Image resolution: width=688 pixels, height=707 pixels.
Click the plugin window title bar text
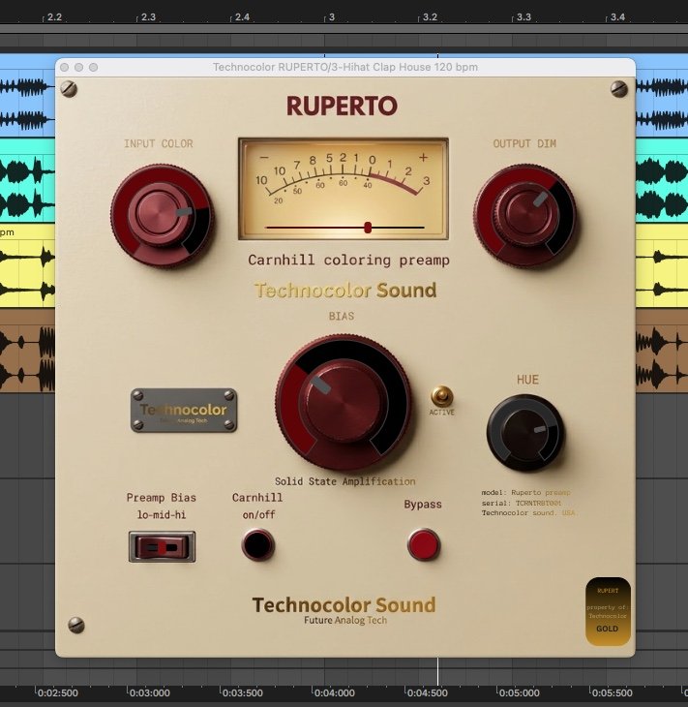345,67
